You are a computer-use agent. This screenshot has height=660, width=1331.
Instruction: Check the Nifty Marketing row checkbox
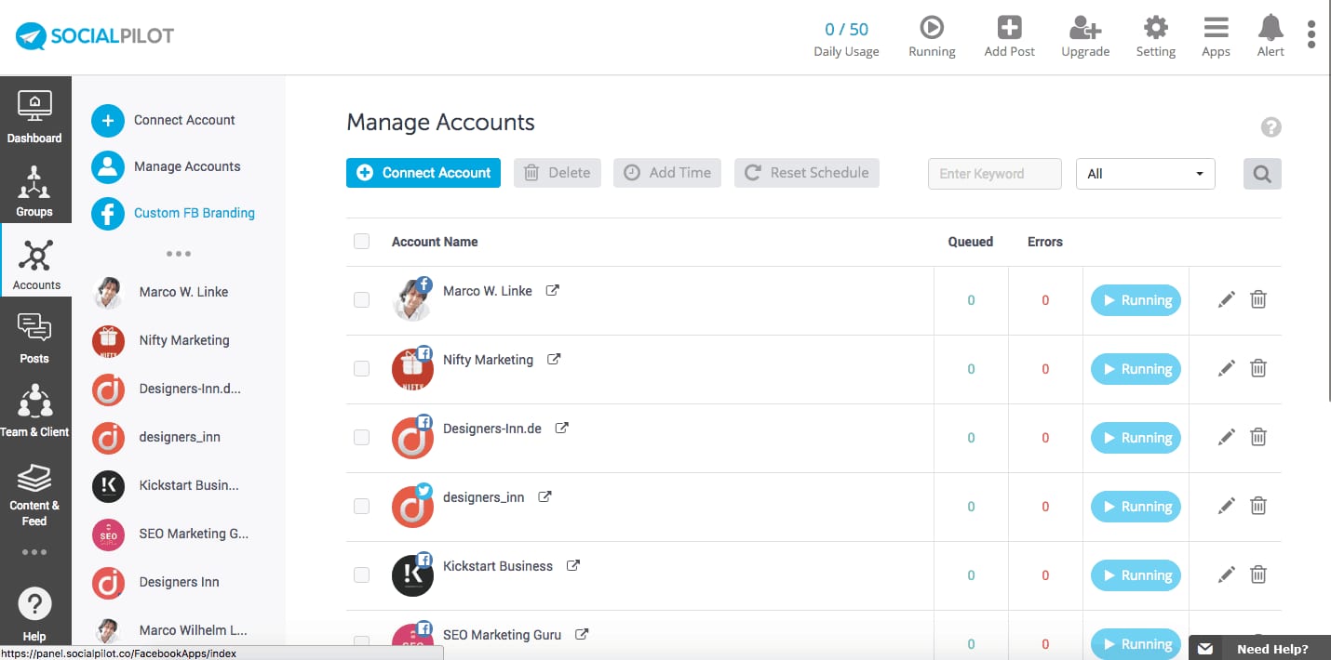pyautogui.click(x=361, y=368)
